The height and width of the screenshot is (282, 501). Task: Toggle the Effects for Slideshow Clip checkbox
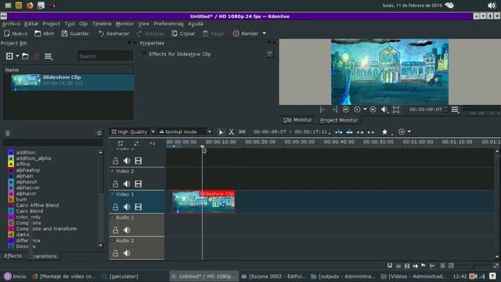pos(145,54)
